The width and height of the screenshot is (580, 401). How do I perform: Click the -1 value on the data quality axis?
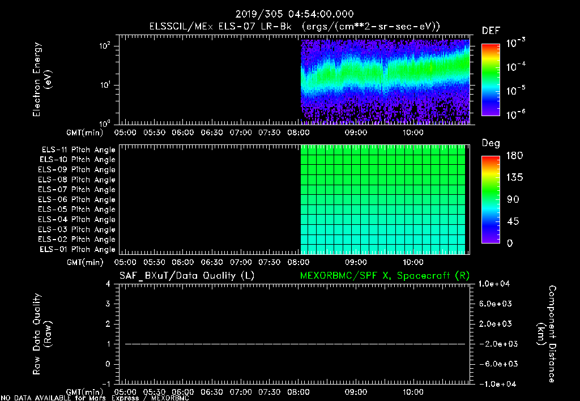(x=106, y=384)
